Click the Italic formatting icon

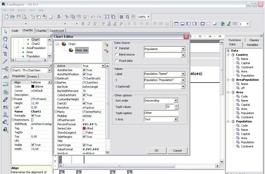click(x=89, y=24)
